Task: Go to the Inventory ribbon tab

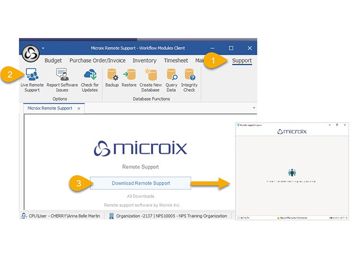Action: [x=145, y=60]
